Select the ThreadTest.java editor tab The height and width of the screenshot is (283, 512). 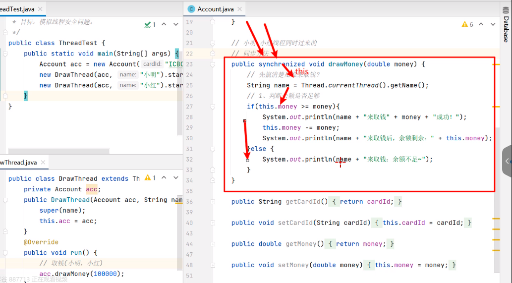click(21, 9)
